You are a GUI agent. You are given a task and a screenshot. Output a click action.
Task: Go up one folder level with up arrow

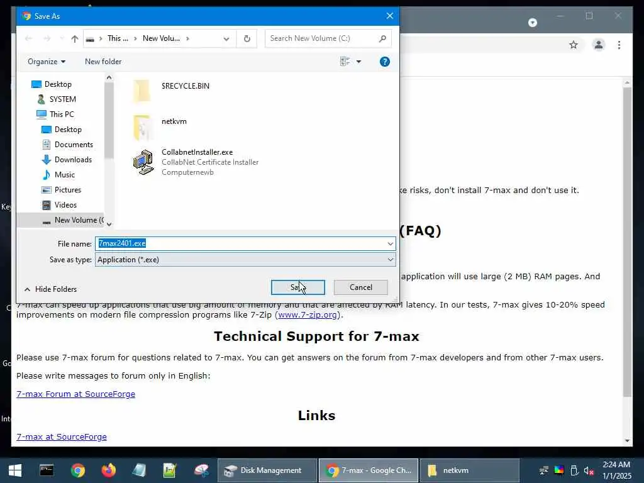(74, 38)
